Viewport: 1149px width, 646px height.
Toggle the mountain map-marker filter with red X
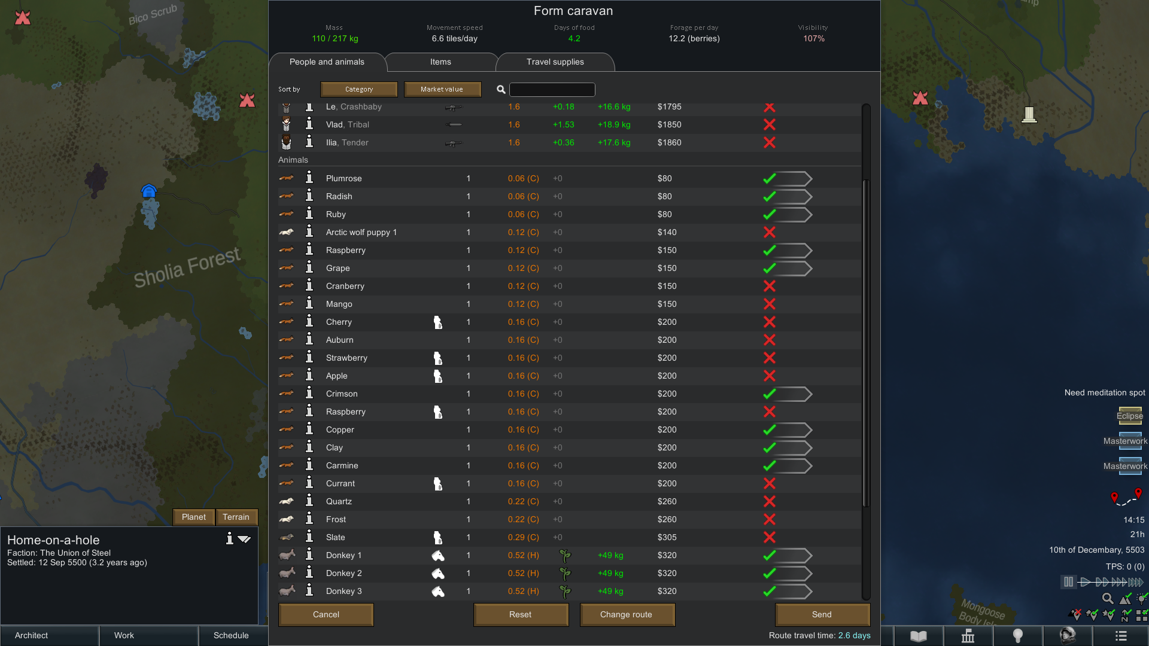1075,614
